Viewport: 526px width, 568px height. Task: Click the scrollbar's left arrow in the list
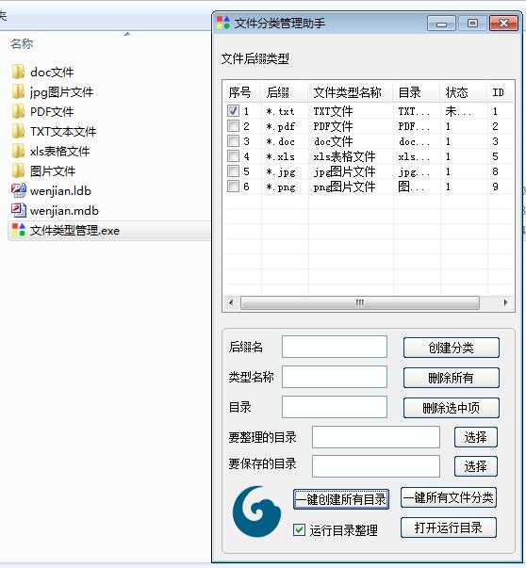[231, 302]
